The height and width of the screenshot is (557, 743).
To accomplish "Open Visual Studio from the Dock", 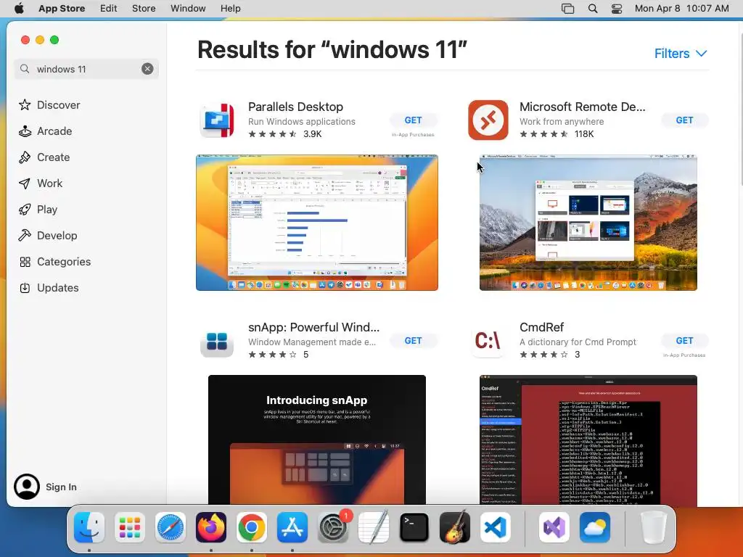I will tap(554, 527).
